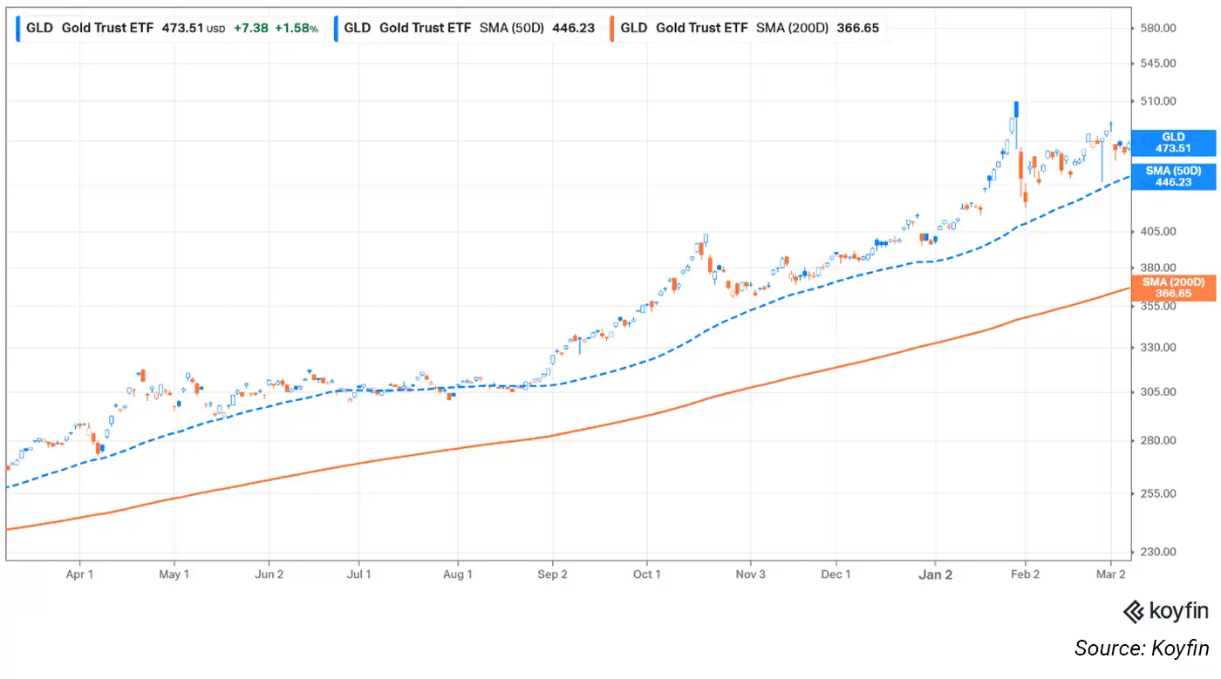Click the +1.58% gain percentage text

(296, 27)
